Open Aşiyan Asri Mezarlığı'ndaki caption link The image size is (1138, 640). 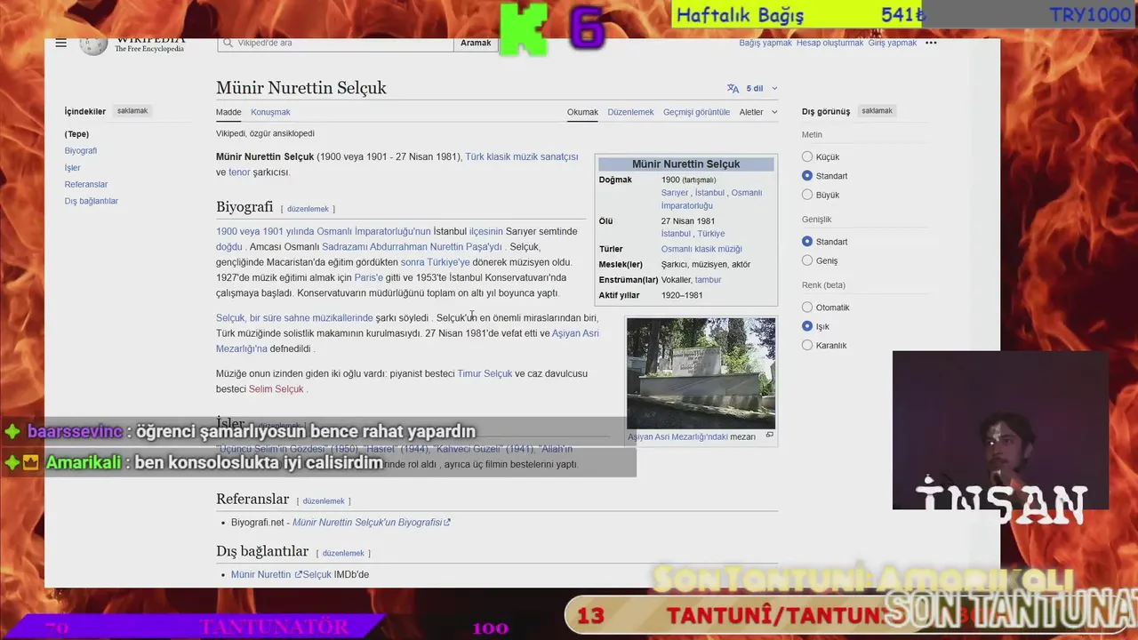[x=677, y=436]
